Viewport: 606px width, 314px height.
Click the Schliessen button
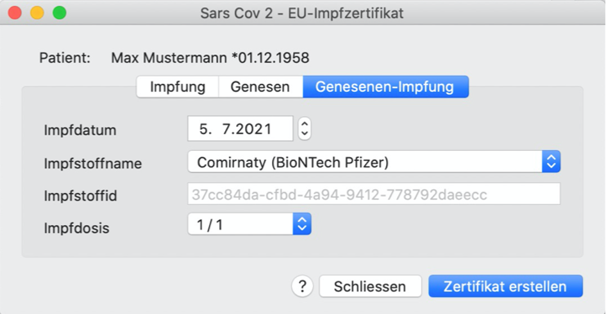click(x=370, y=287)
